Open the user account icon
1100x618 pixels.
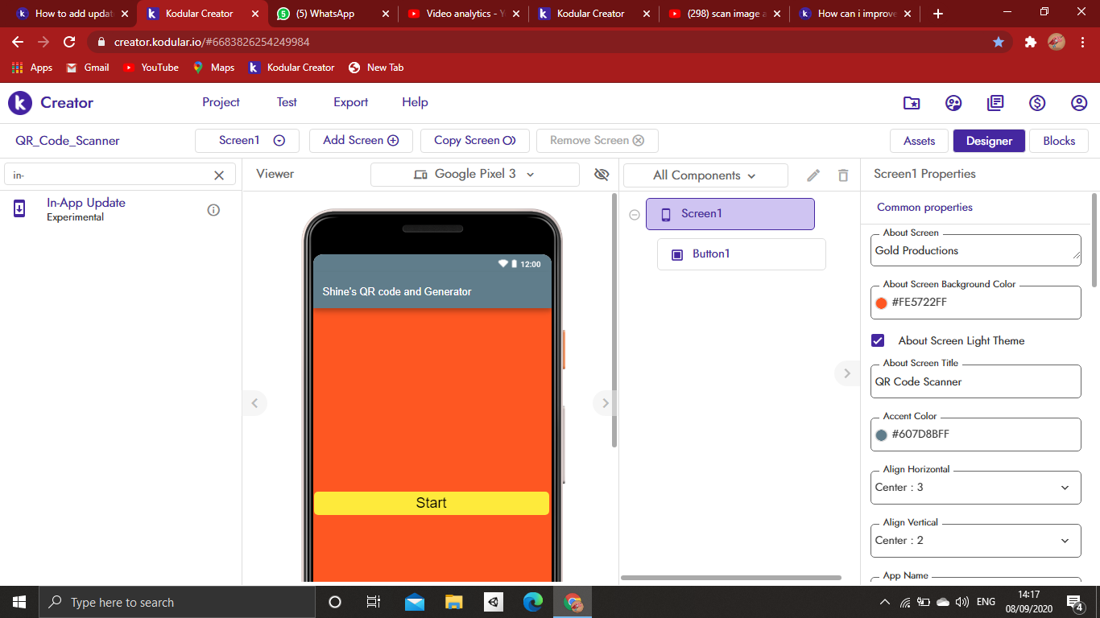tap(1079, 103)
